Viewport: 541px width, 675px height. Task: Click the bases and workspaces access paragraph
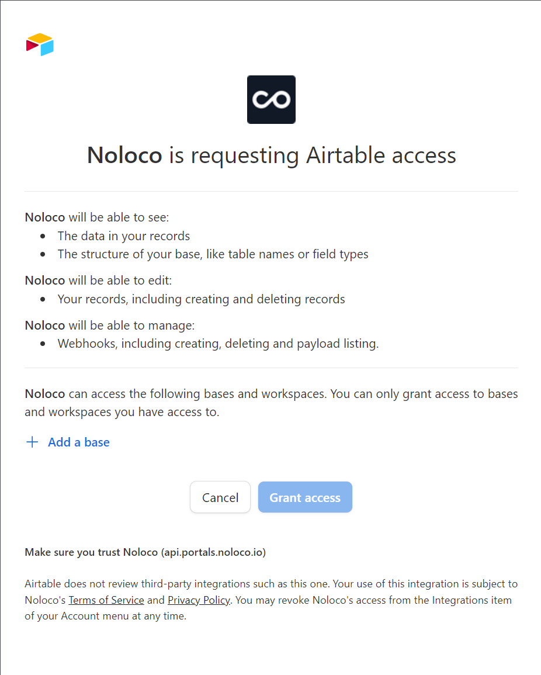[x=271, y=403]
